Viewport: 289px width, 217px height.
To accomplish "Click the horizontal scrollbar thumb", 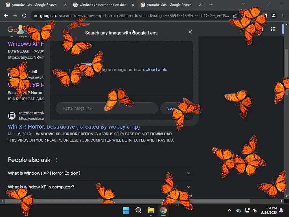I will tap(127, 201).
